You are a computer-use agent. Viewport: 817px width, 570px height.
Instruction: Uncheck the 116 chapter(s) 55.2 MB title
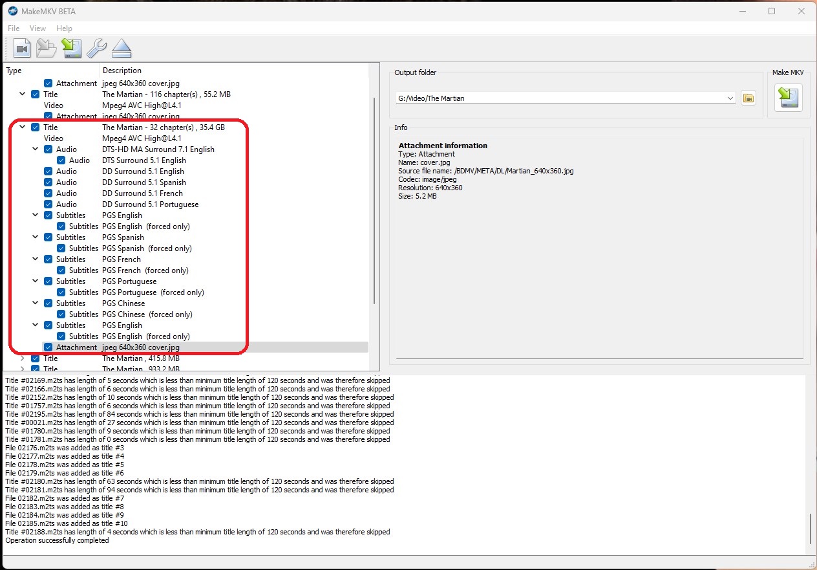click(x=36, y=94)
